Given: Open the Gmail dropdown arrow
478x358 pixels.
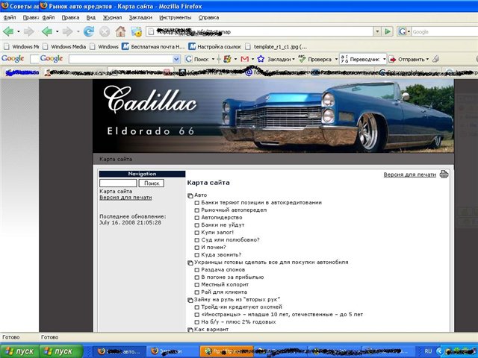Looking at the screenshot, I should pos(252,59).
